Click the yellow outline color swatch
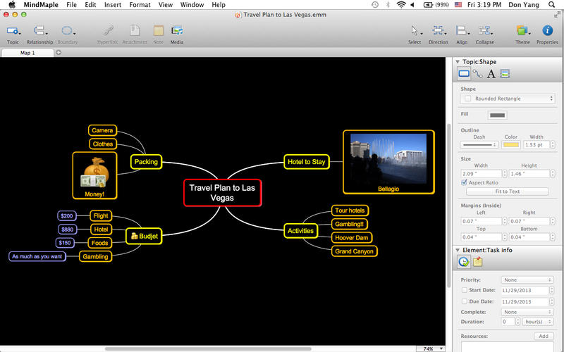 [511, 144]
